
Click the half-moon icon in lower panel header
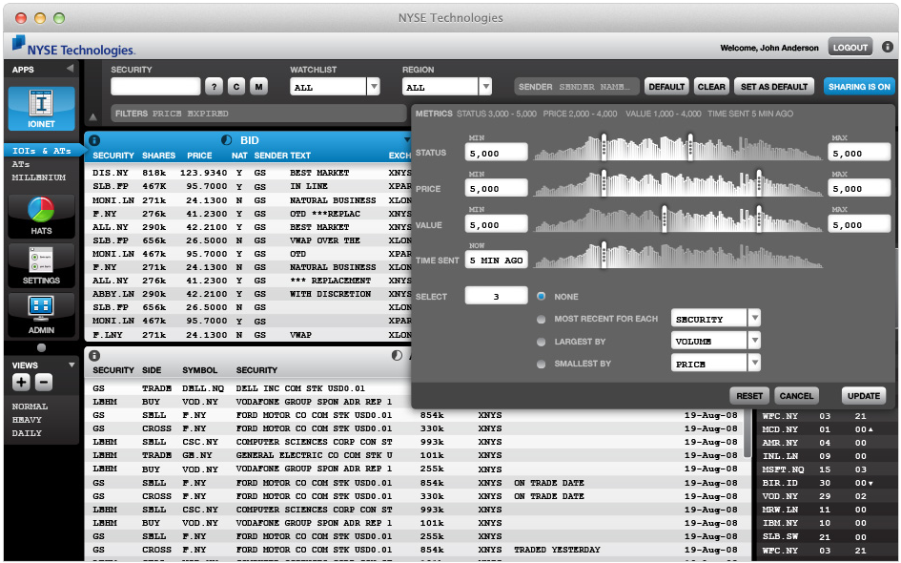[397, 356]
